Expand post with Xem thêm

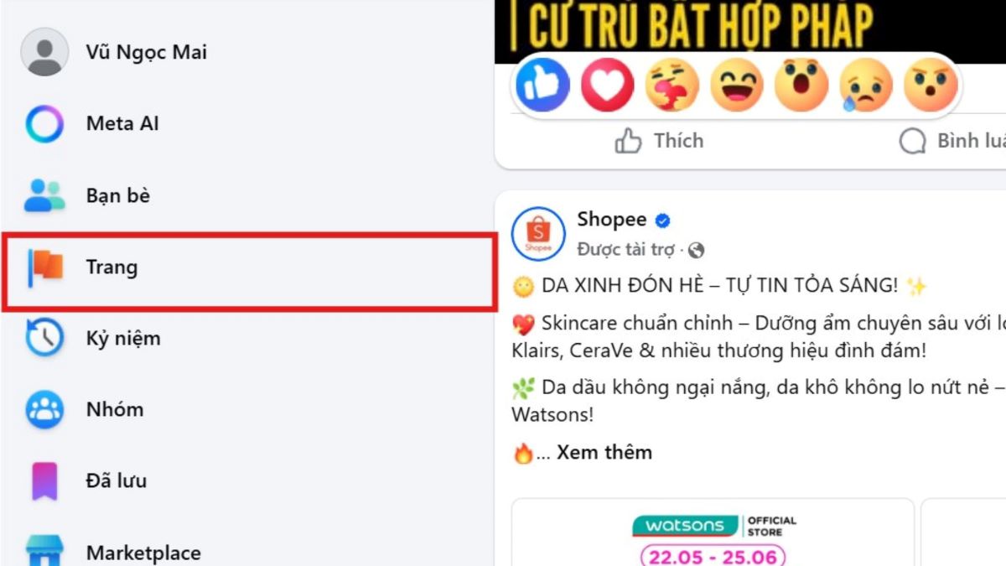(604, 453)
